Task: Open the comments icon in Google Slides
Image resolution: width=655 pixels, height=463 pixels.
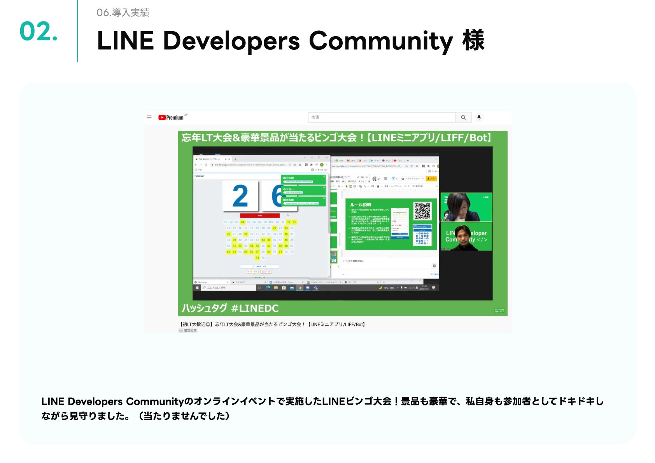Action: point(385,179)
